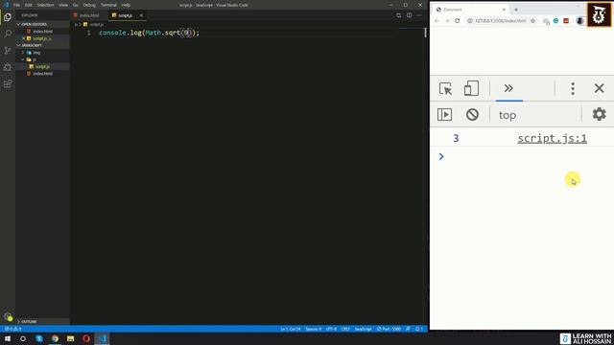Screen dimensions: 614x345
Task: Click the Chrome address bar URL
Action: (500, 21)
